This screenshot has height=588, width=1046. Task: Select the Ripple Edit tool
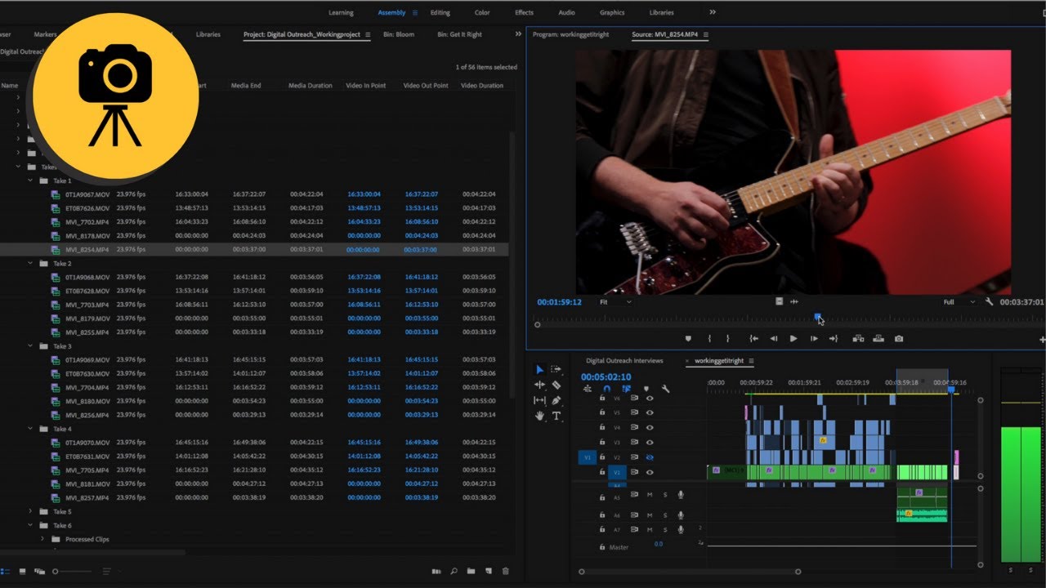pyautogui.click(x=539, y=385)
